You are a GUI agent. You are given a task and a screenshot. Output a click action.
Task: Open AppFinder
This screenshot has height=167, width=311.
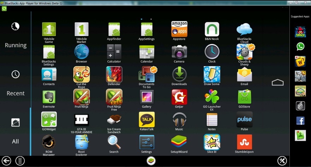coord(114,29)
